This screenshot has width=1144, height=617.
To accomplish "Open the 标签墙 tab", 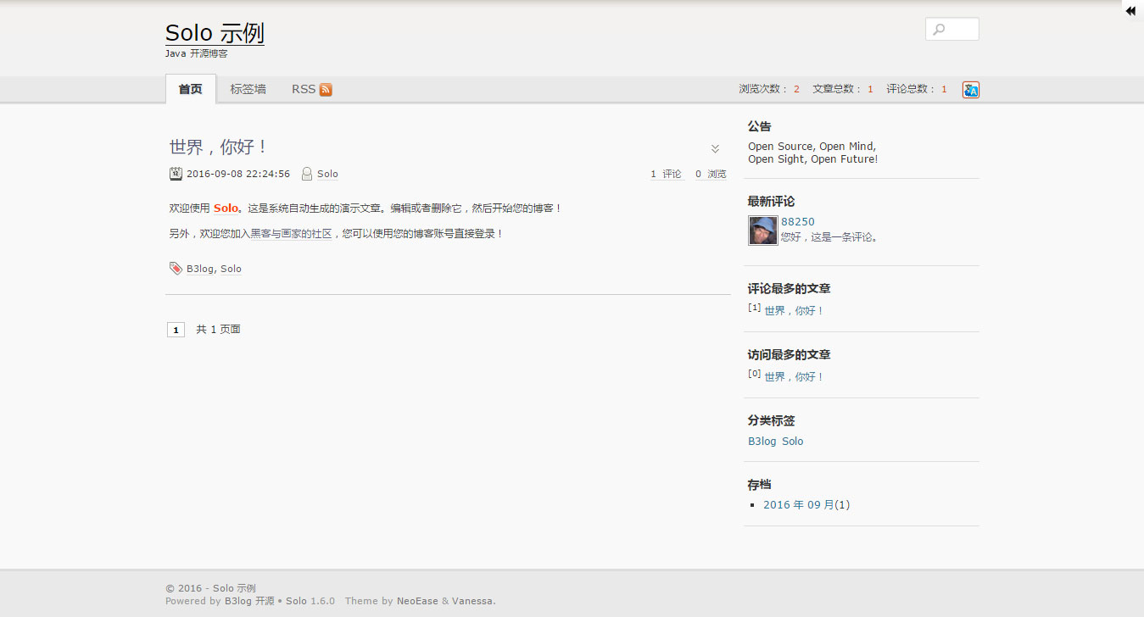I will pyautogui.click(x=248, y=89).
